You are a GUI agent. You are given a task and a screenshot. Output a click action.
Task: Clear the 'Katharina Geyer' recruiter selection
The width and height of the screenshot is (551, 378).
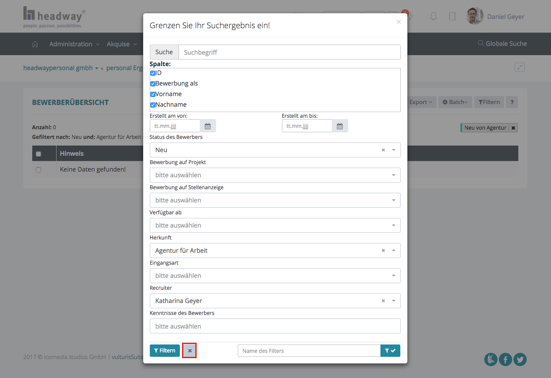coord(383,301)
